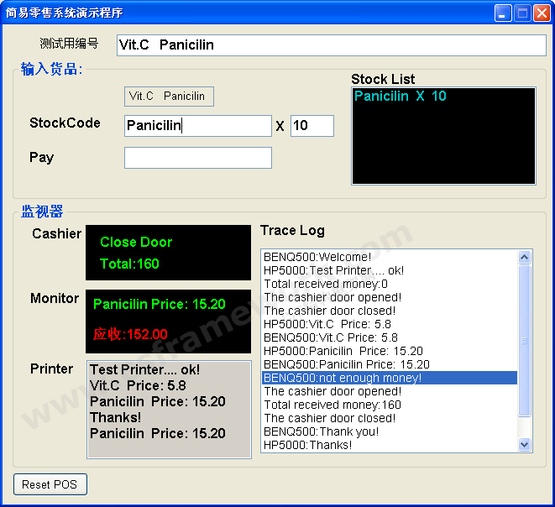Click the Trace Log scrollbar thumb

(x=525, y=340)
